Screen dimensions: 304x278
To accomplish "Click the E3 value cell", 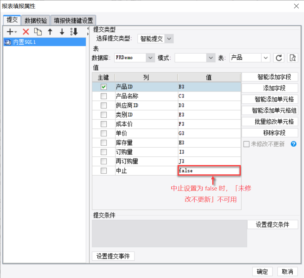I will pos(209,115).
